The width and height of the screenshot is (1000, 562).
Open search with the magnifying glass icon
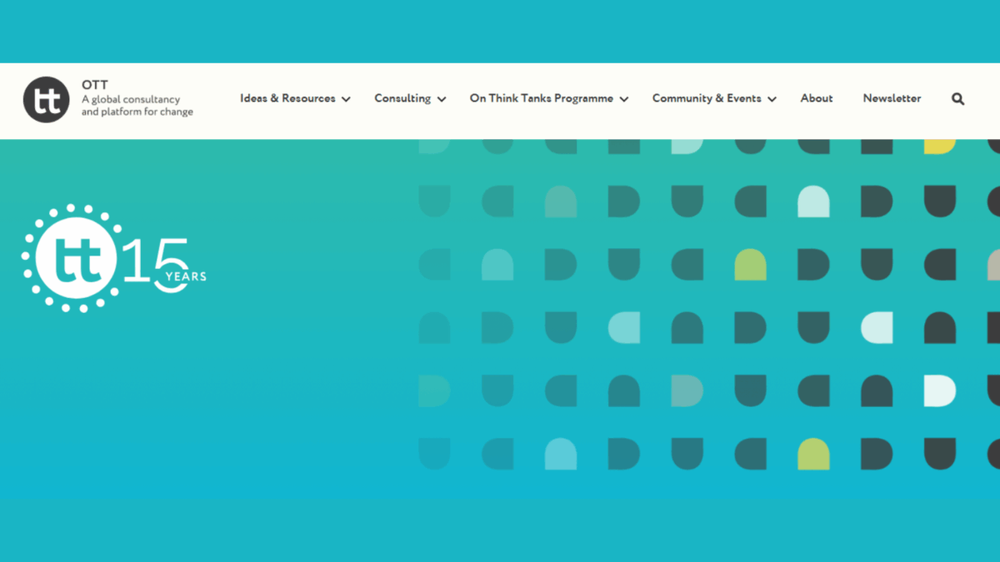(957, 99)
